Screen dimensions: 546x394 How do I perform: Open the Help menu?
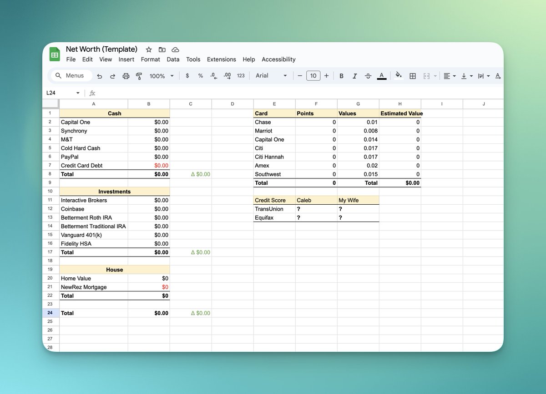(x=249, y=59)
